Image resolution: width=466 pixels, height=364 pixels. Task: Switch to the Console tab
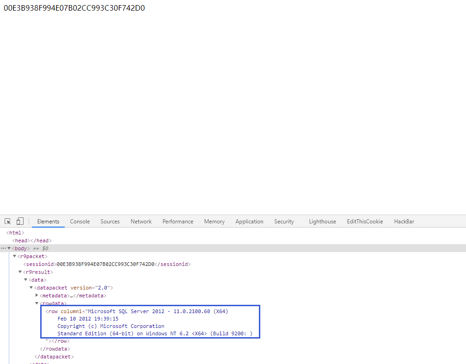point(80,222)
